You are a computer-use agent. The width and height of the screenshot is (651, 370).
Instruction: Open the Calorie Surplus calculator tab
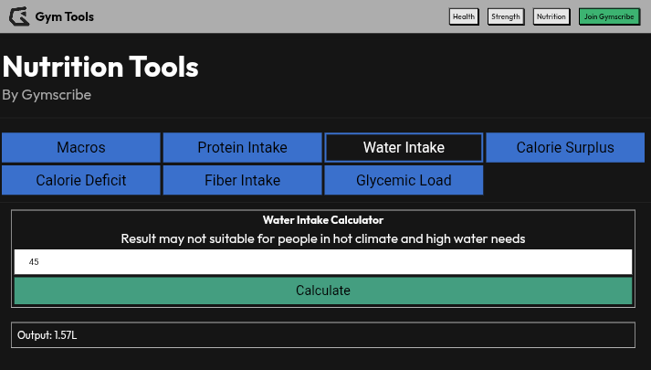point(565,147)
